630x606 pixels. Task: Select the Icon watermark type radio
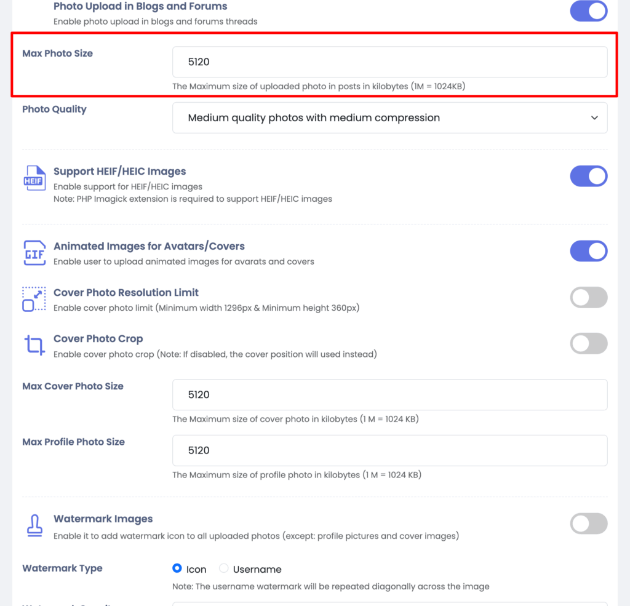click(x=178, y=568)
